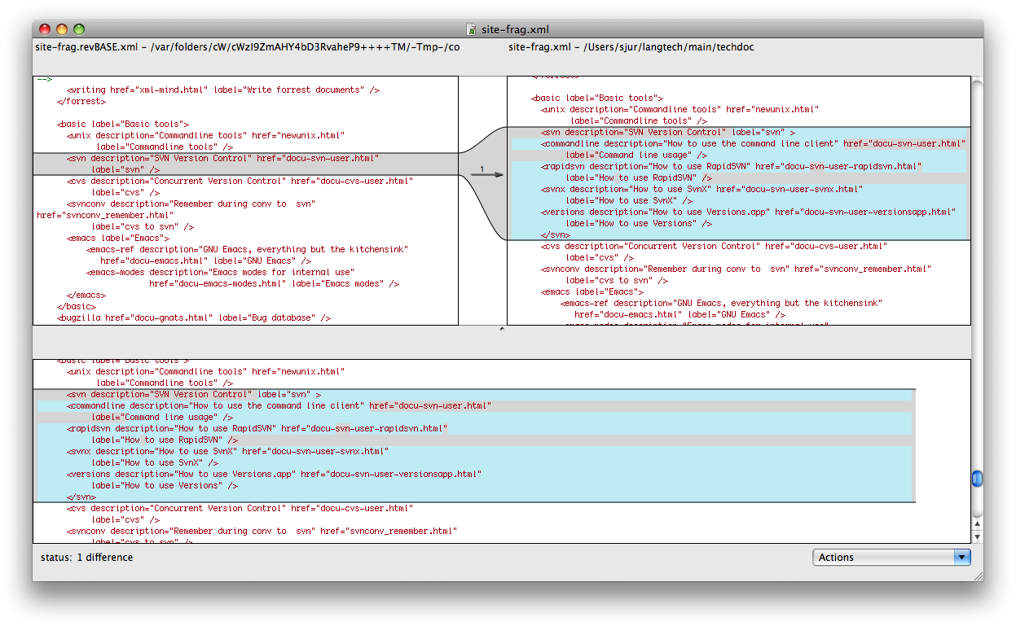Viewport: 1016px width, 626px height.
Task: Click the </emacs> closing tag in left pane
Action: (86, 295)
